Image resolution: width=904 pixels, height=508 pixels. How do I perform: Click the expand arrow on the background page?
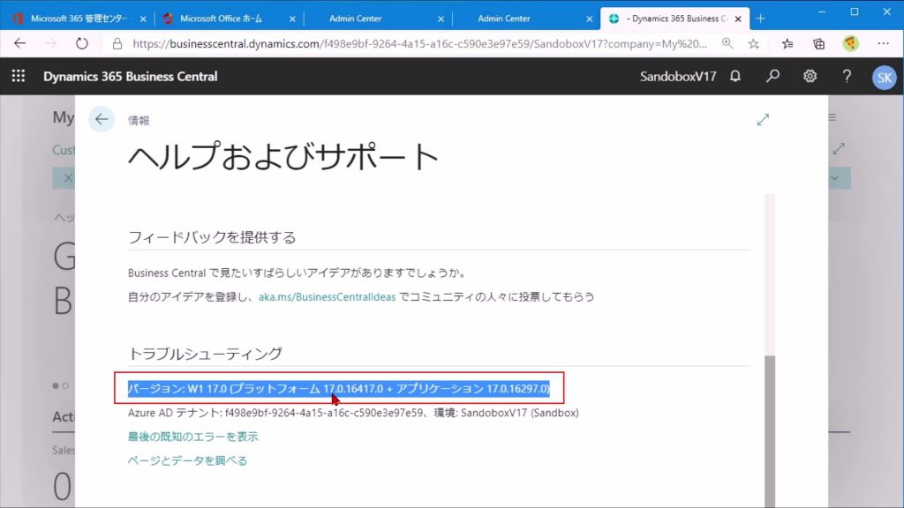pyautogui.click(x=839, y=148)
